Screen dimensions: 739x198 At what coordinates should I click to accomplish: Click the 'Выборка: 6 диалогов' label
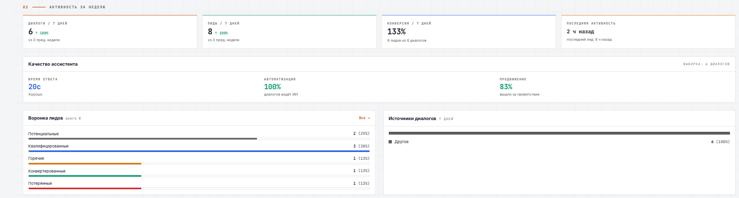click(x=707, y=64)
